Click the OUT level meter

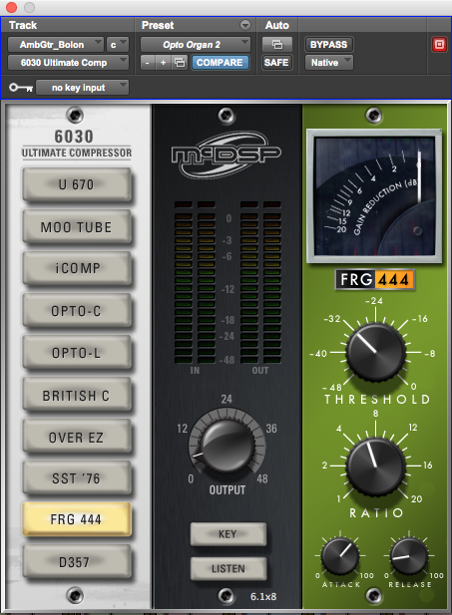pyautogui.click(x=260, y=282)
